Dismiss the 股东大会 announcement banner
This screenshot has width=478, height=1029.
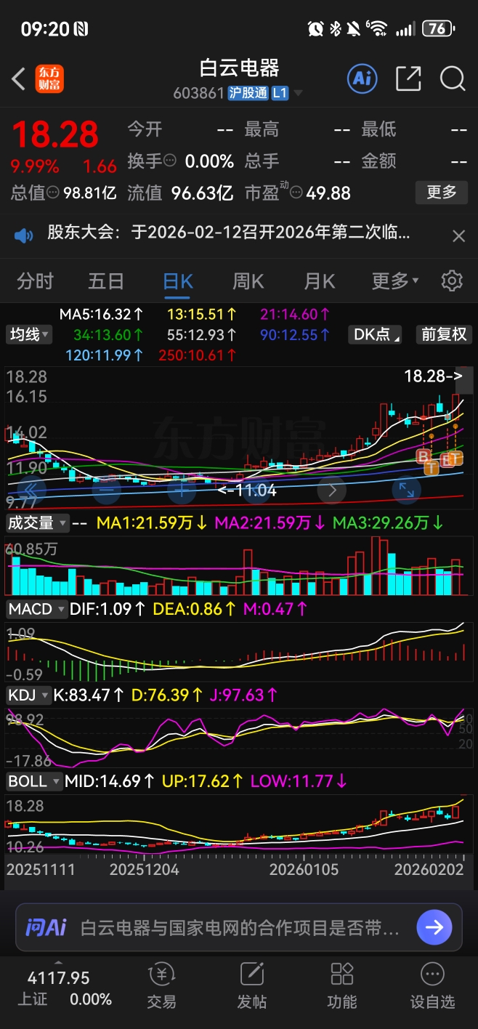tap(458, 235)
